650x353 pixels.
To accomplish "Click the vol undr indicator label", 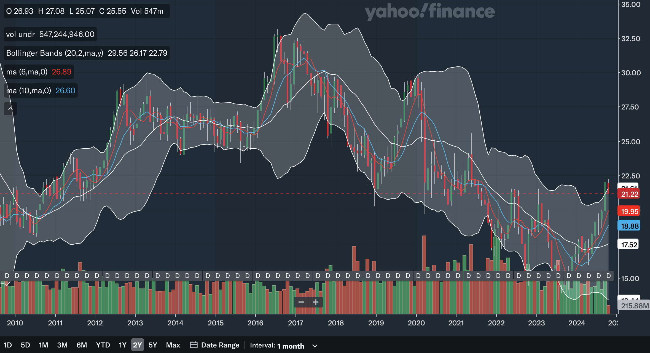I will pos(20,34).
